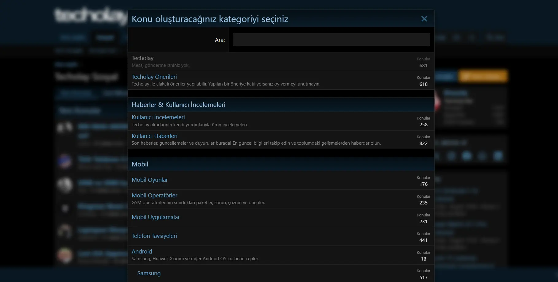558x282 pixels.
Task: Click the topic count 618
Action: pyautogui.click(x=423, y=84)
